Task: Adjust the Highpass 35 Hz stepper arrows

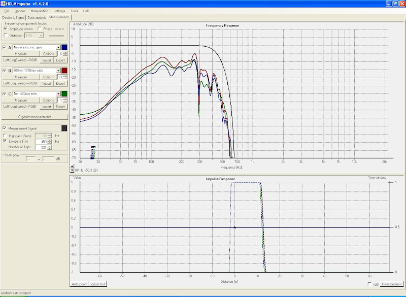Action: tap(49, 136)
